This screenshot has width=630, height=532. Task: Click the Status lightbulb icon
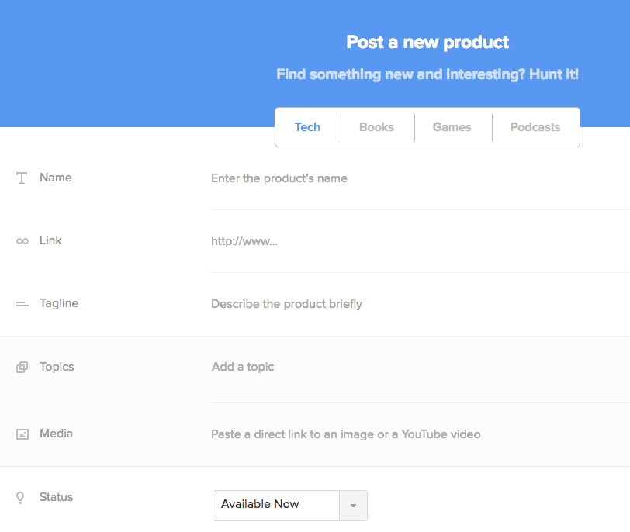click(22, 497)
